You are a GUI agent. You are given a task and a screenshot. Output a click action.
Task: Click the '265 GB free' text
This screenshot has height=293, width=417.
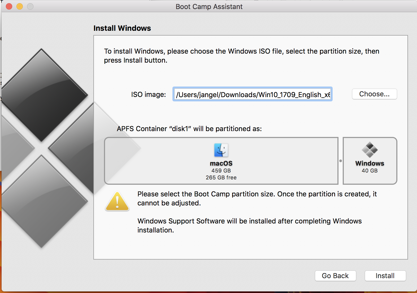pos(221,178)
